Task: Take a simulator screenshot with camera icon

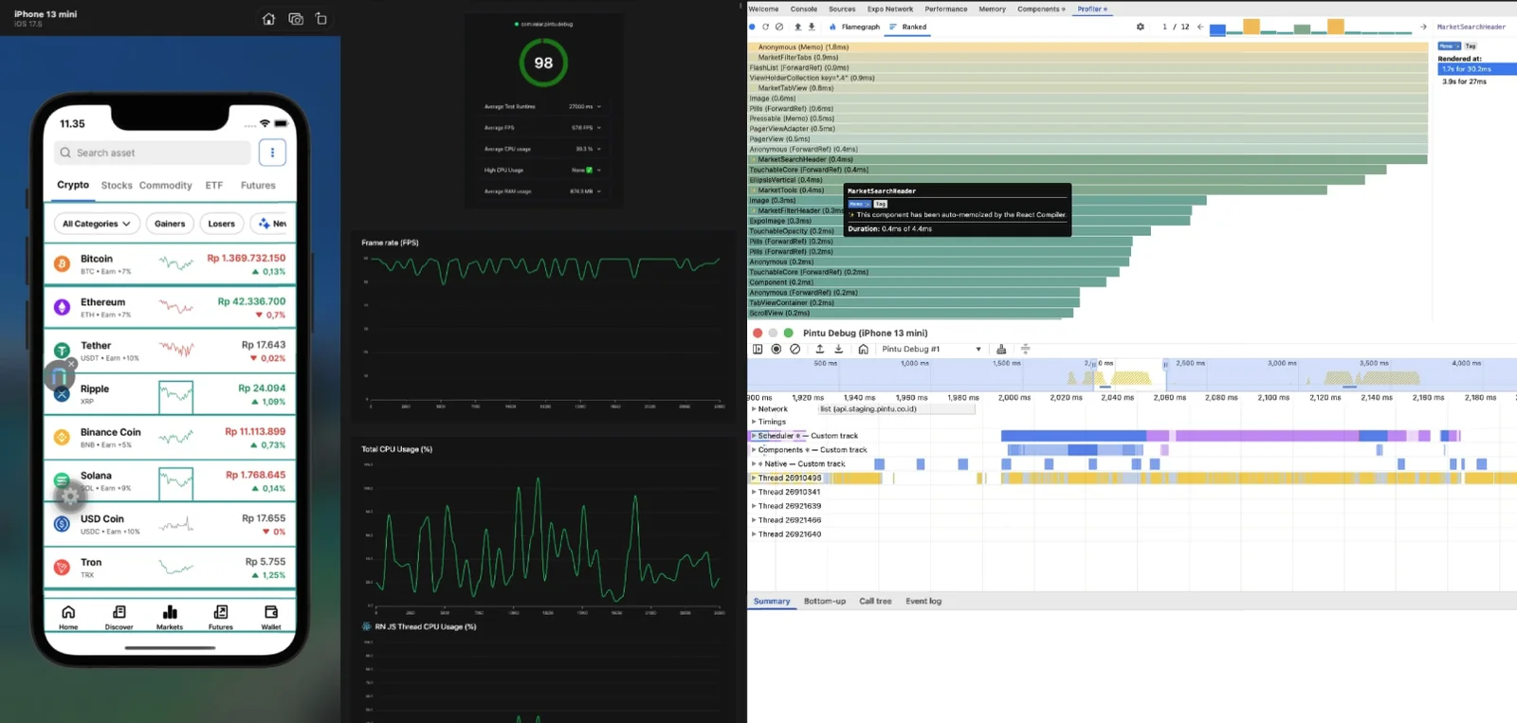Action: coord(296,19)
